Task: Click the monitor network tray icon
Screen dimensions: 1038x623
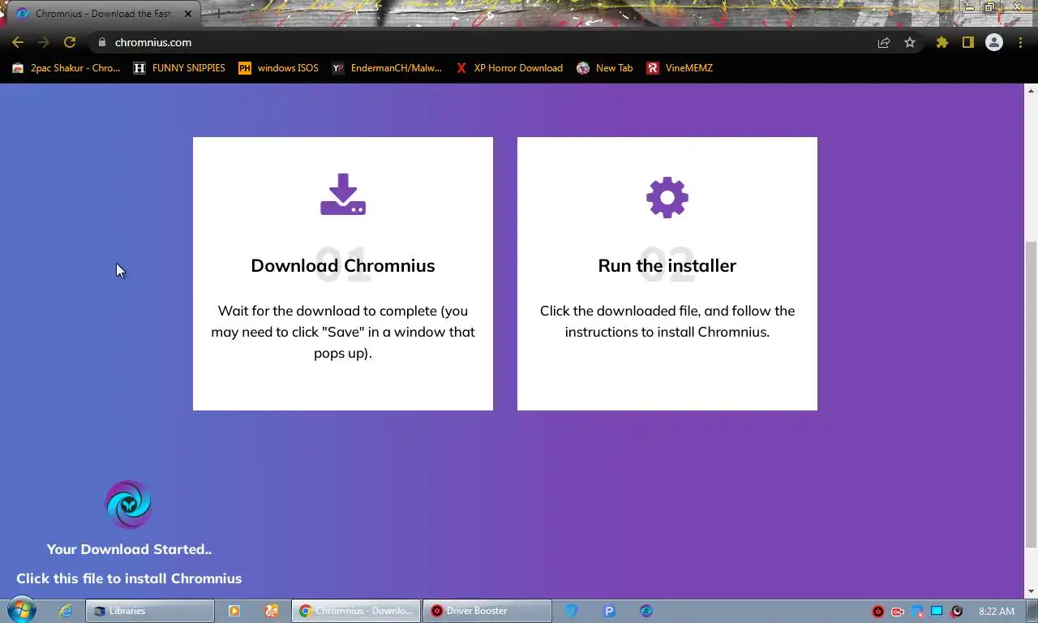Action: coord(937,612)
